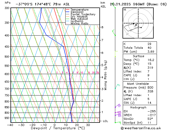Click the -40 temperature axis label

tap(10, 125)
